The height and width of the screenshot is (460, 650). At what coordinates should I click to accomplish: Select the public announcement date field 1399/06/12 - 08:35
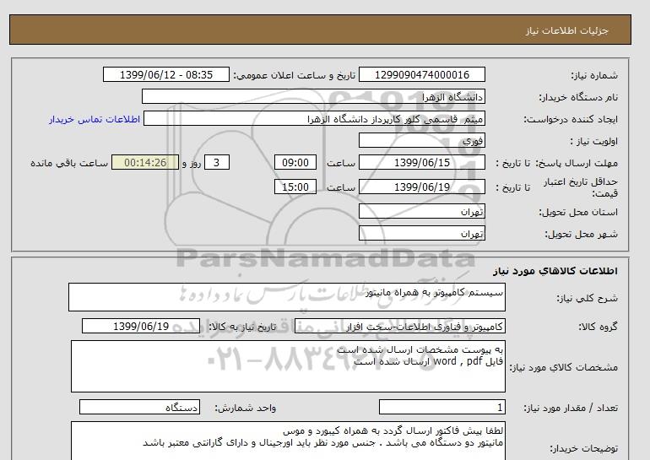pyautogui.click(x=165, y=74)
